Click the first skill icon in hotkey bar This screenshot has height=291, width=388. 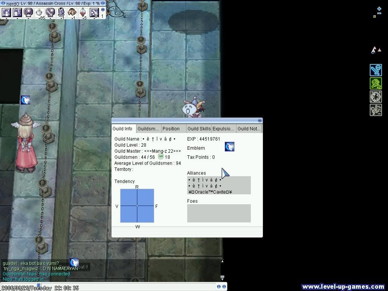pyautogui.click(x=6, y=13)
